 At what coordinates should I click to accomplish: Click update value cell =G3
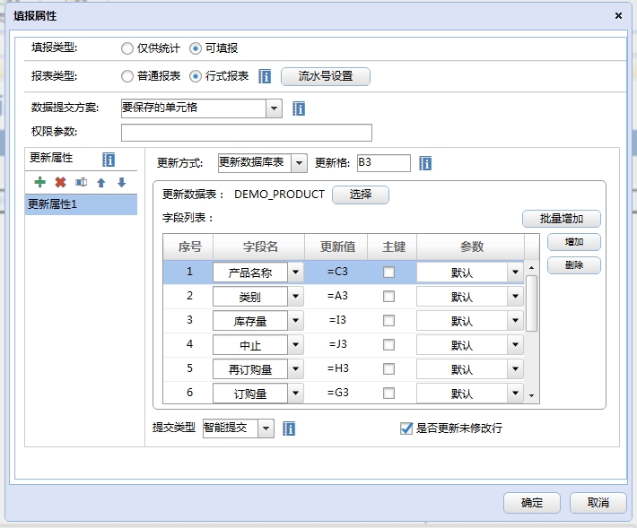pos(337,393)
